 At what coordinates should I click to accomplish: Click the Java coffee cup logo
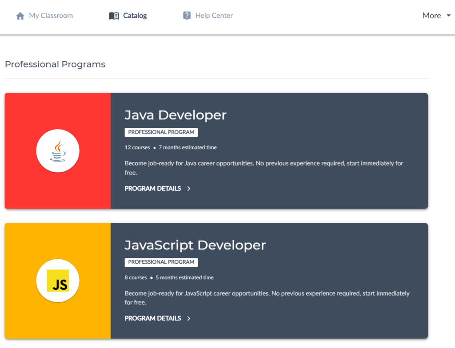[58, 151]
